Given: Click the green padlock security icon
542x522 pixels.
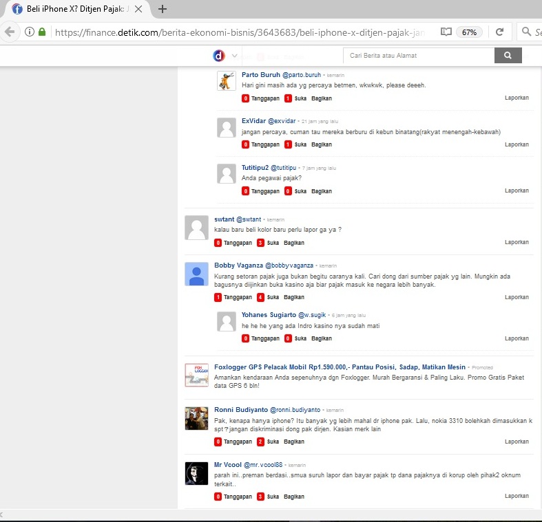Looking at the screenshot, I should [x=42, y=32].
